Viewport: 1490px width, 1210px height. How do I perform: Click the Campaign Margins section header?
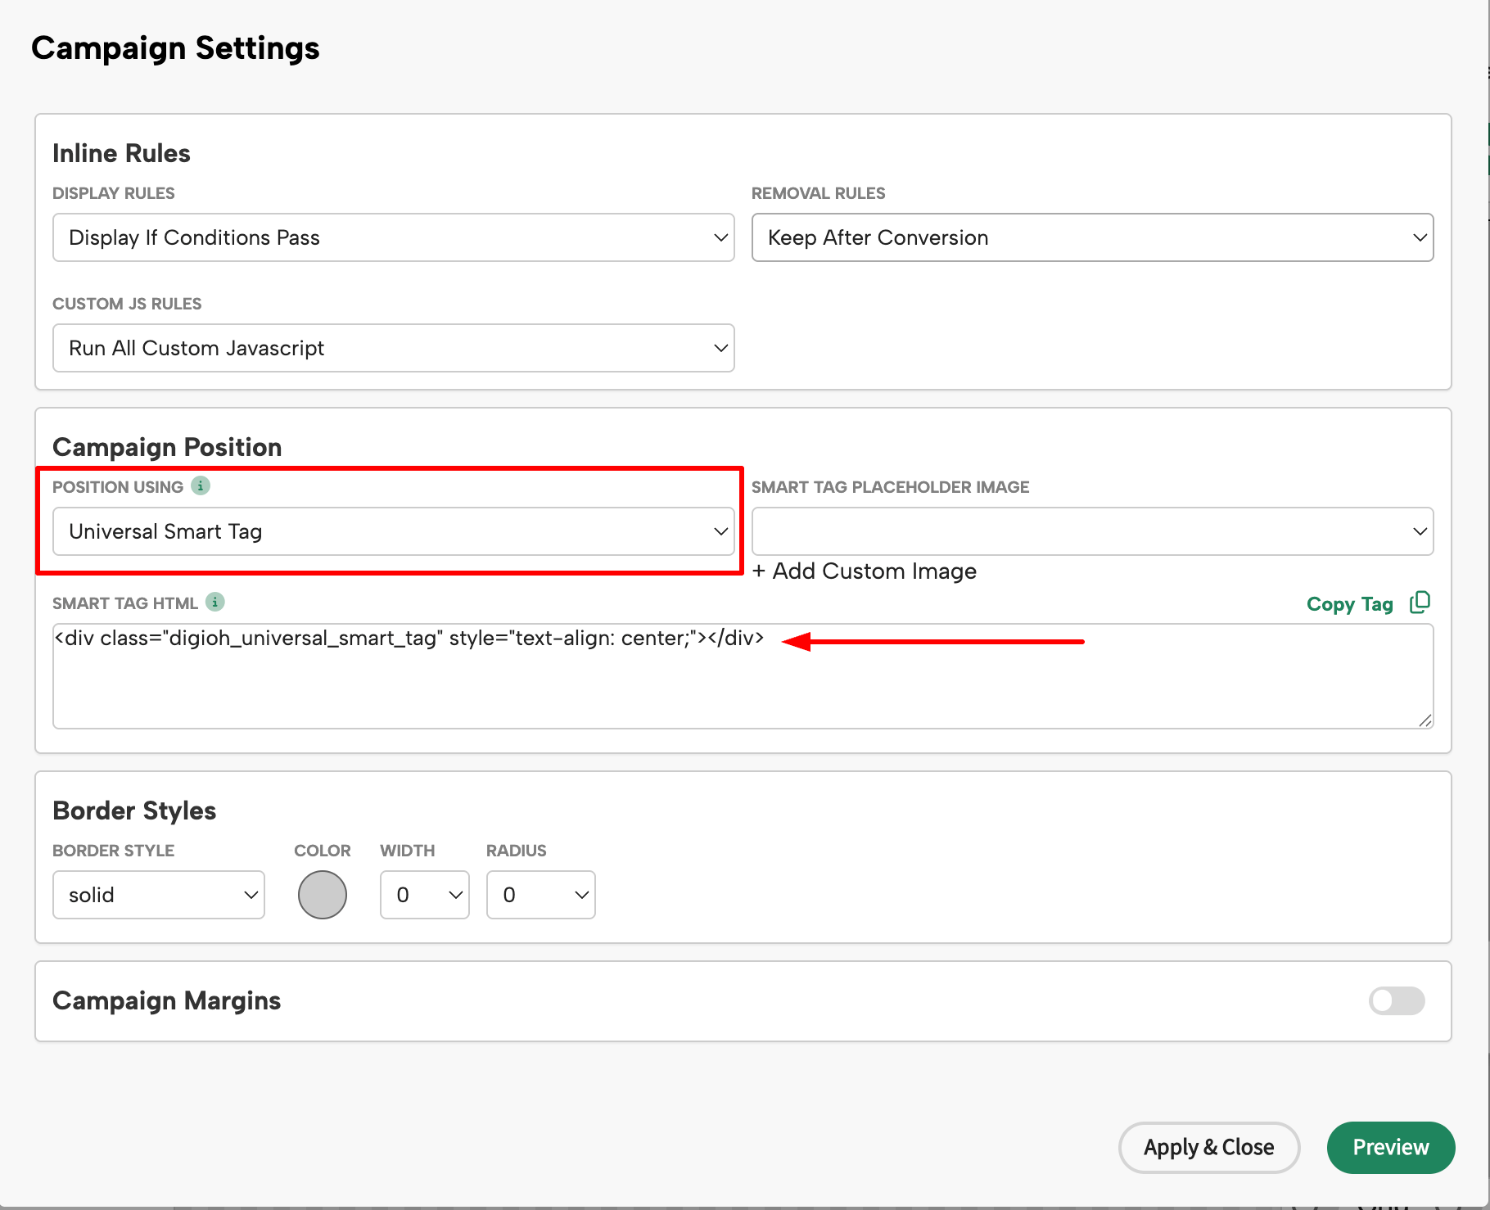coord(166,1000)
